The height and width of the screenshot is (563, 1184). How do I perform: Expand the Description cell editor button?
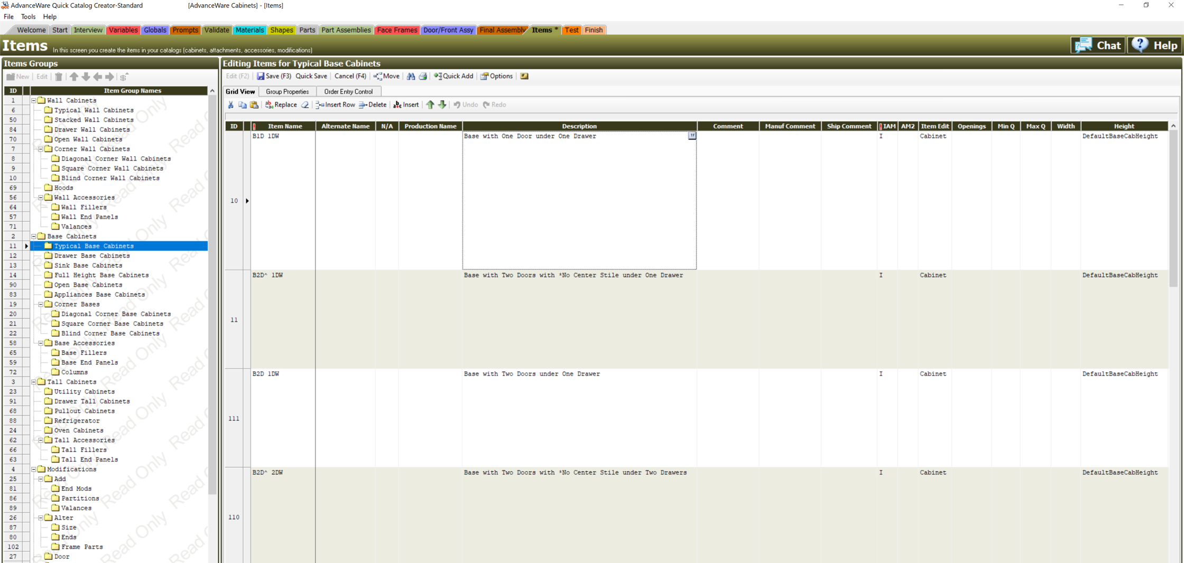692,136
